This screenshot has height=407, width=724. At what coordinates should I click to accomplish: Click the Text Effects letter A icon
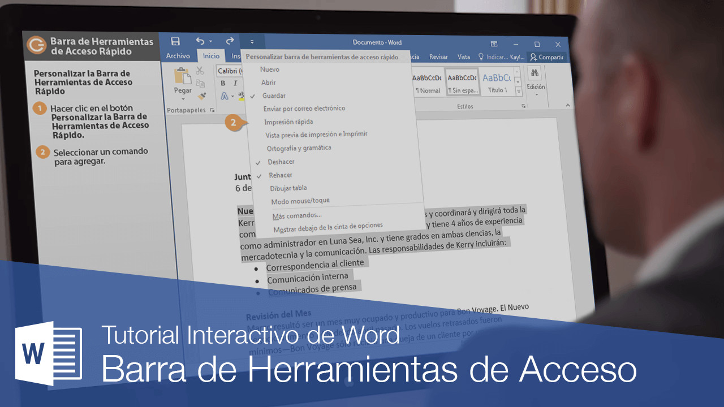224,96
